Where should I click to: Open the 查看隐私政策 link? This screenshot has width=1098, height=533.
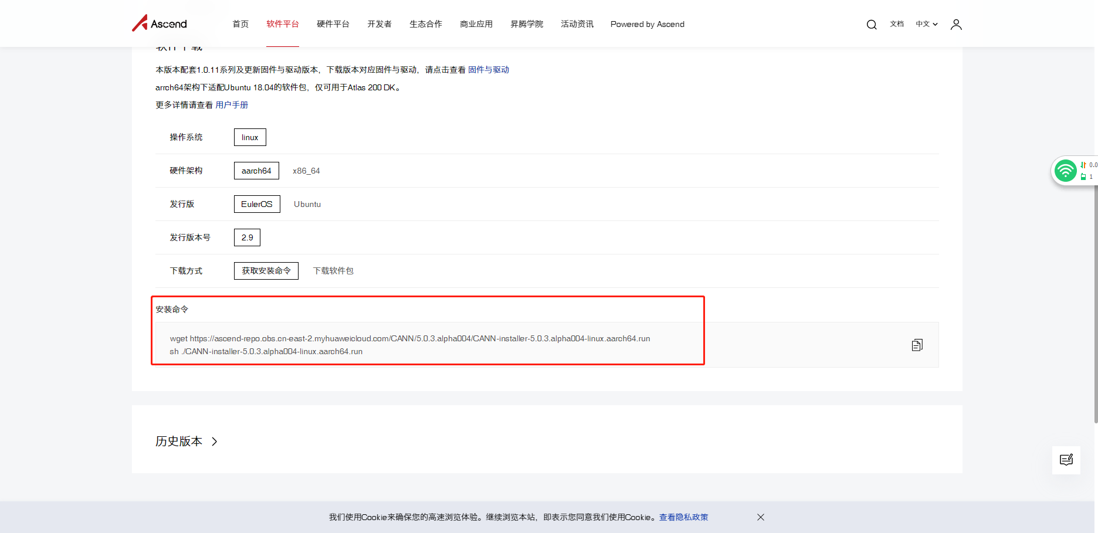tap(684, 517)
